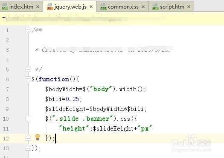Collapse comment fold marker at line 5
The image size is (224, 158).
coord(28,69)
